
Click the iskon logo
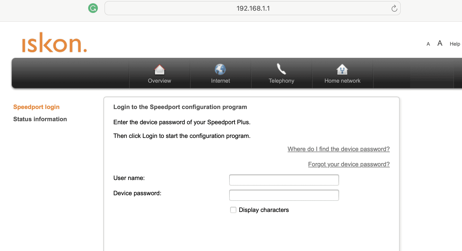[54, 43]
